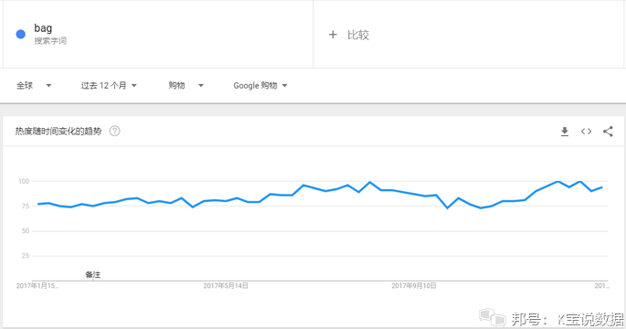This screenshot has width=626, height=329.
Task: Expand the 全球 region dropdown
Action: (x=34, y=85)
